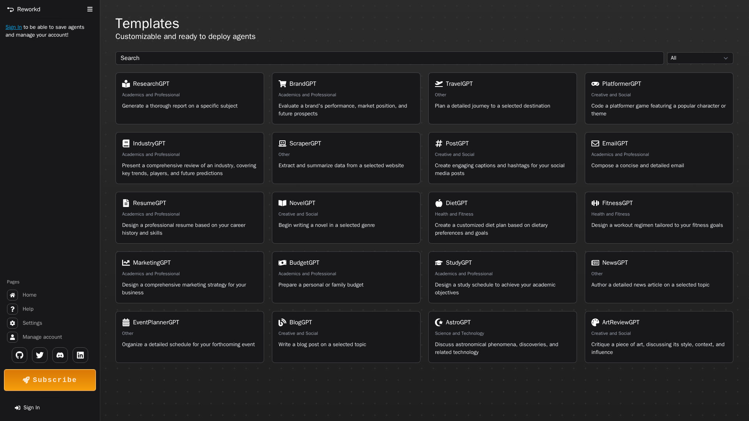The height and width of the screenshot is (421, 749).
Task: Open the ScraperGPT template
Action: [x=346, y=158]
